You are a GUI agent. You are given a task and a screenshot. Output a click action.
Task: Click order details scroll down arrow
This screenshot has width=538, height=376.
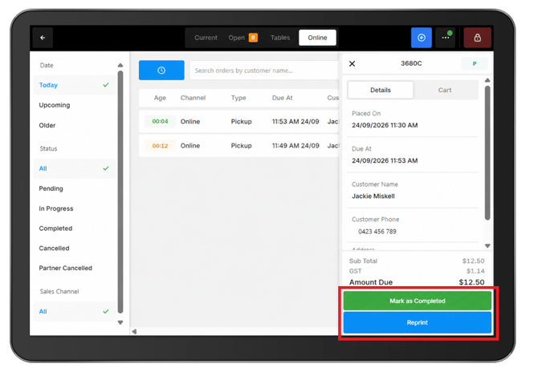tap(487, 246)
